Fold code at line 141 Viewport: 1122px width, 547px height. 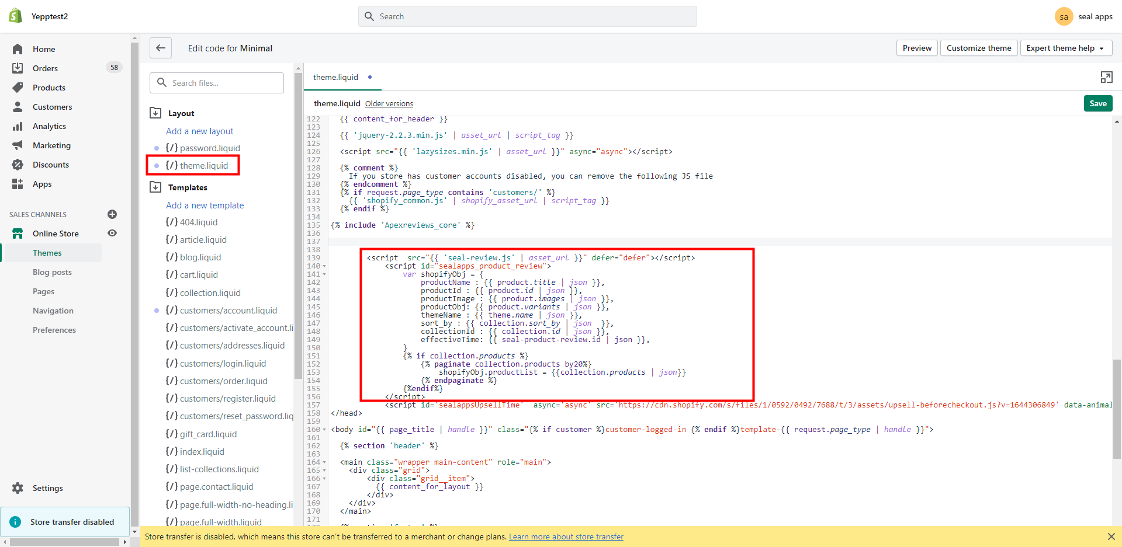(x=324, y=274)
